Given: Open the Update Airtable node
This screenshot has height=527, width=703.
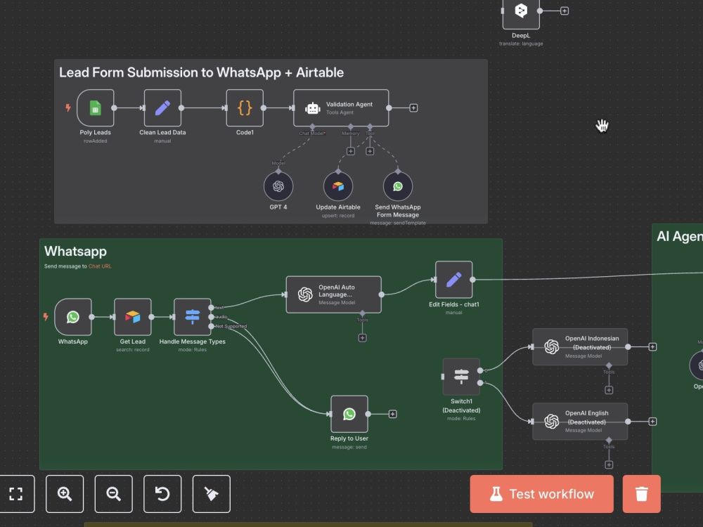Looking at the screenshot, I should [338, 186].
